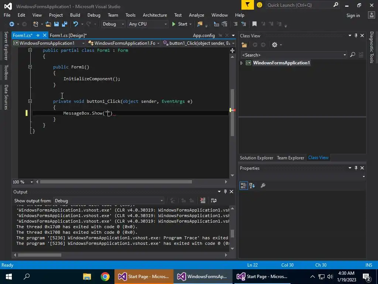The image size is (378, 284).
Task: Click the Quick Launch search magnifier icon
Action: coord(336,5)
